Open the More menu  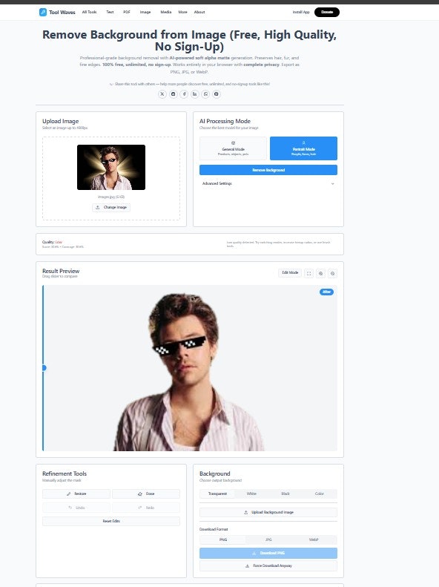click(182, 12)
